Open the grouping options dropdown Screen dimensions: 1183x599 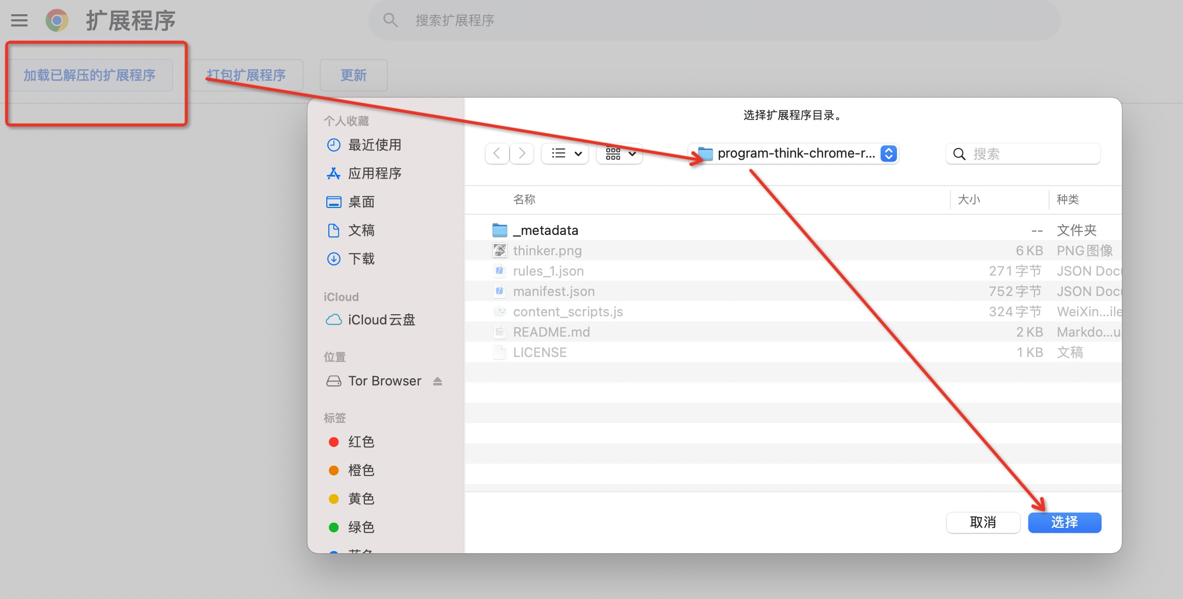[619, 154]
